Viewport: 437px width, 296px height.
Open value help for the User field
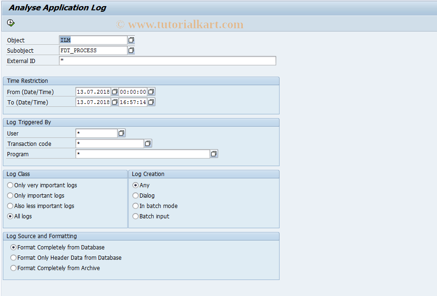121,133
